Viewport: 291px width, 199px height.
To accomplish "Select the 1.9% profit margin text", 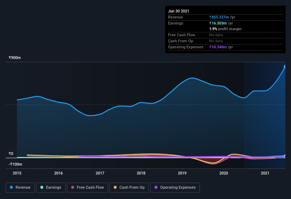I will click(225, 29).
